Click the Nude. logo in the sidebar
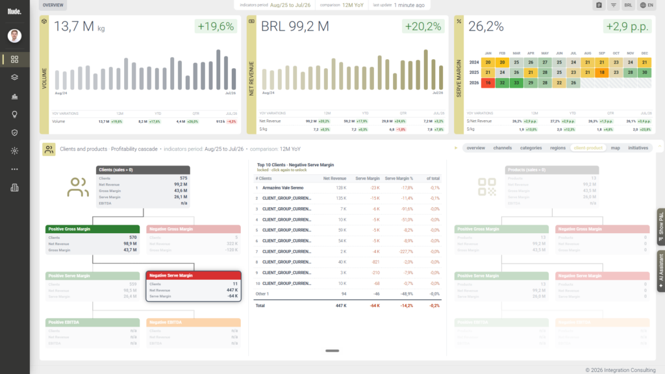The height and width of the screenshot is (374, 665). (14, 12)
